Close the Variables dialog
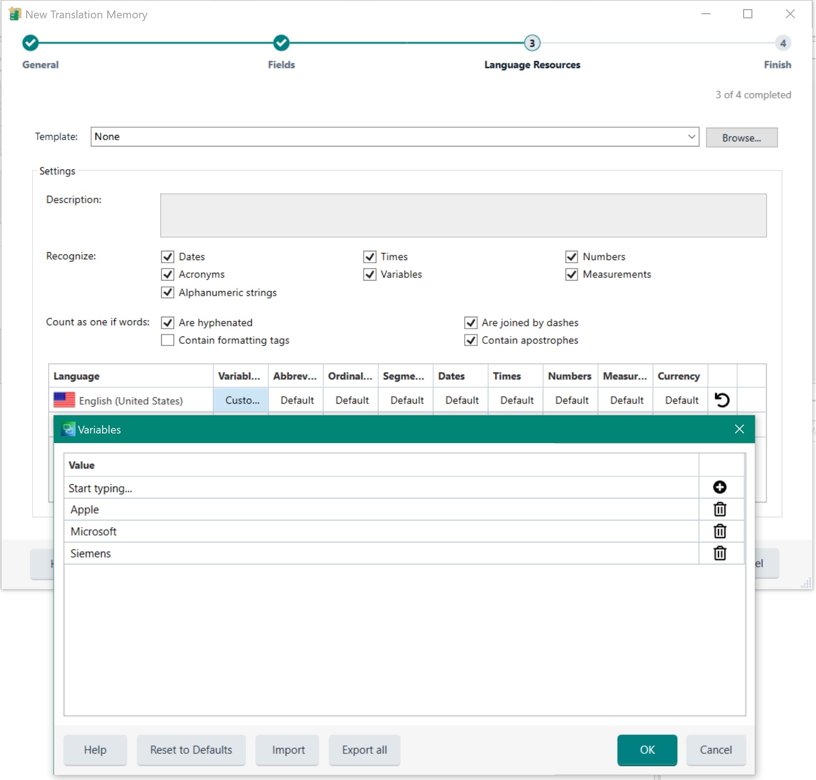 tap(739, 429)
